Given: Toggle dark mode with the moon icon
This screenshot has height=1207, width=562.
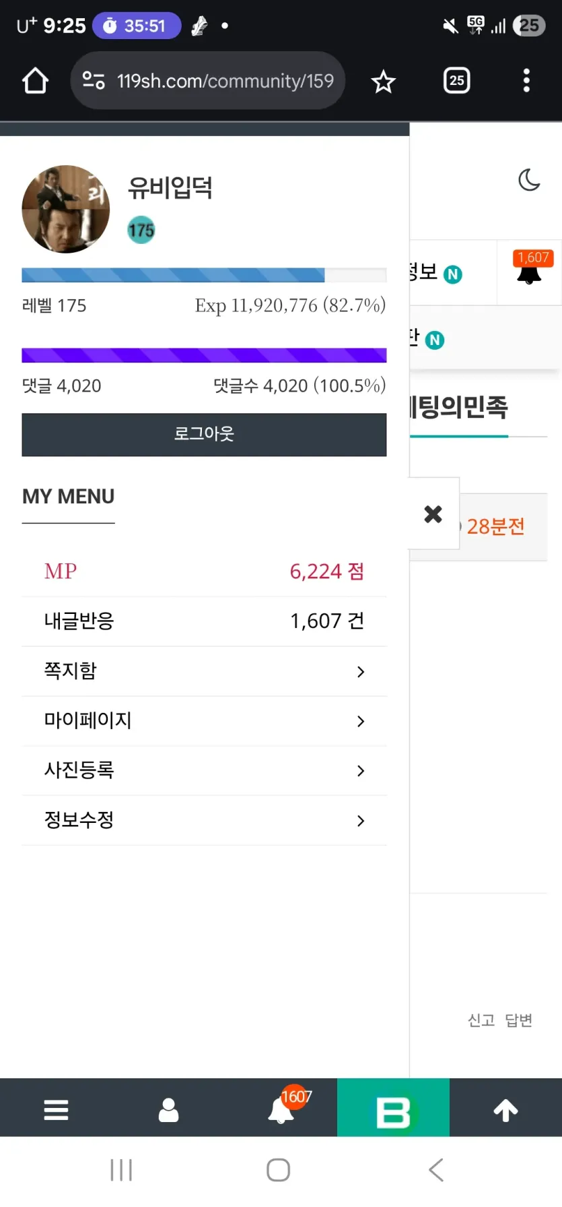Looking at the screenshot, I should pyautogui.click(x=530, y=180).
